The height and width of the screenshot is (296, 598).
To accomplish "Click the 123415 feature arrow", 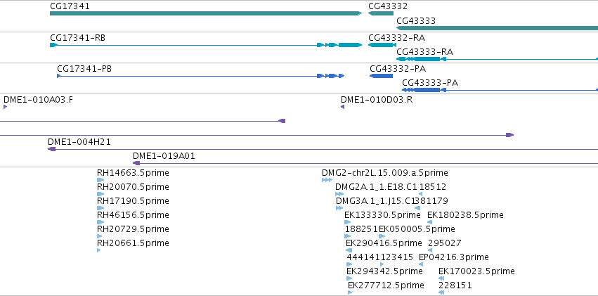I will (x=382, y=264).
